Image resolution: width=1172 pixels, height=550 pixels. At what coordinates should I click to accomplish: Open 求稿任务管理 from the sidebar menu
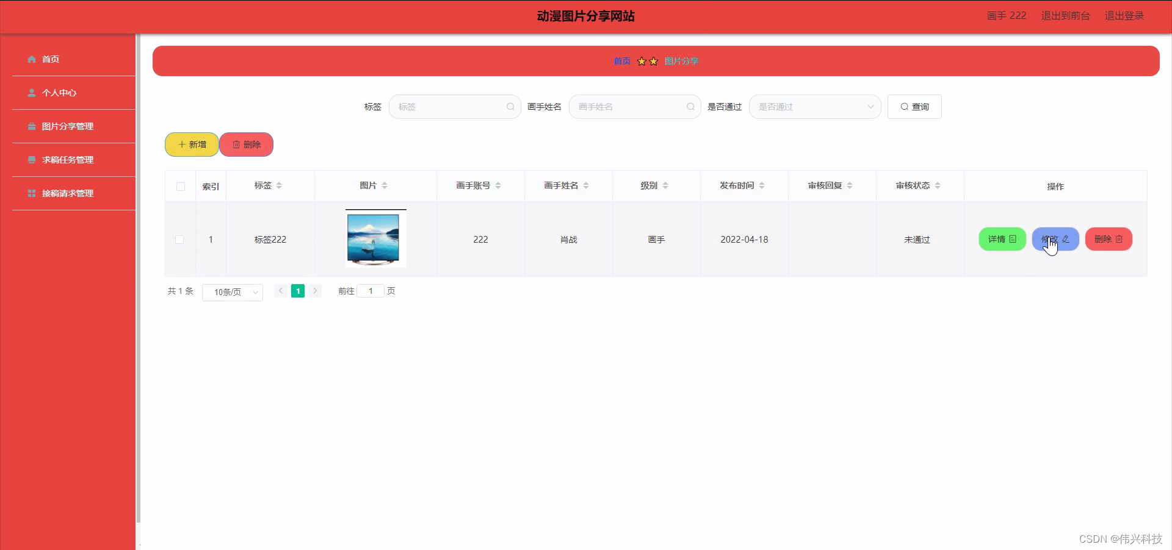click(x=67, y=160)
